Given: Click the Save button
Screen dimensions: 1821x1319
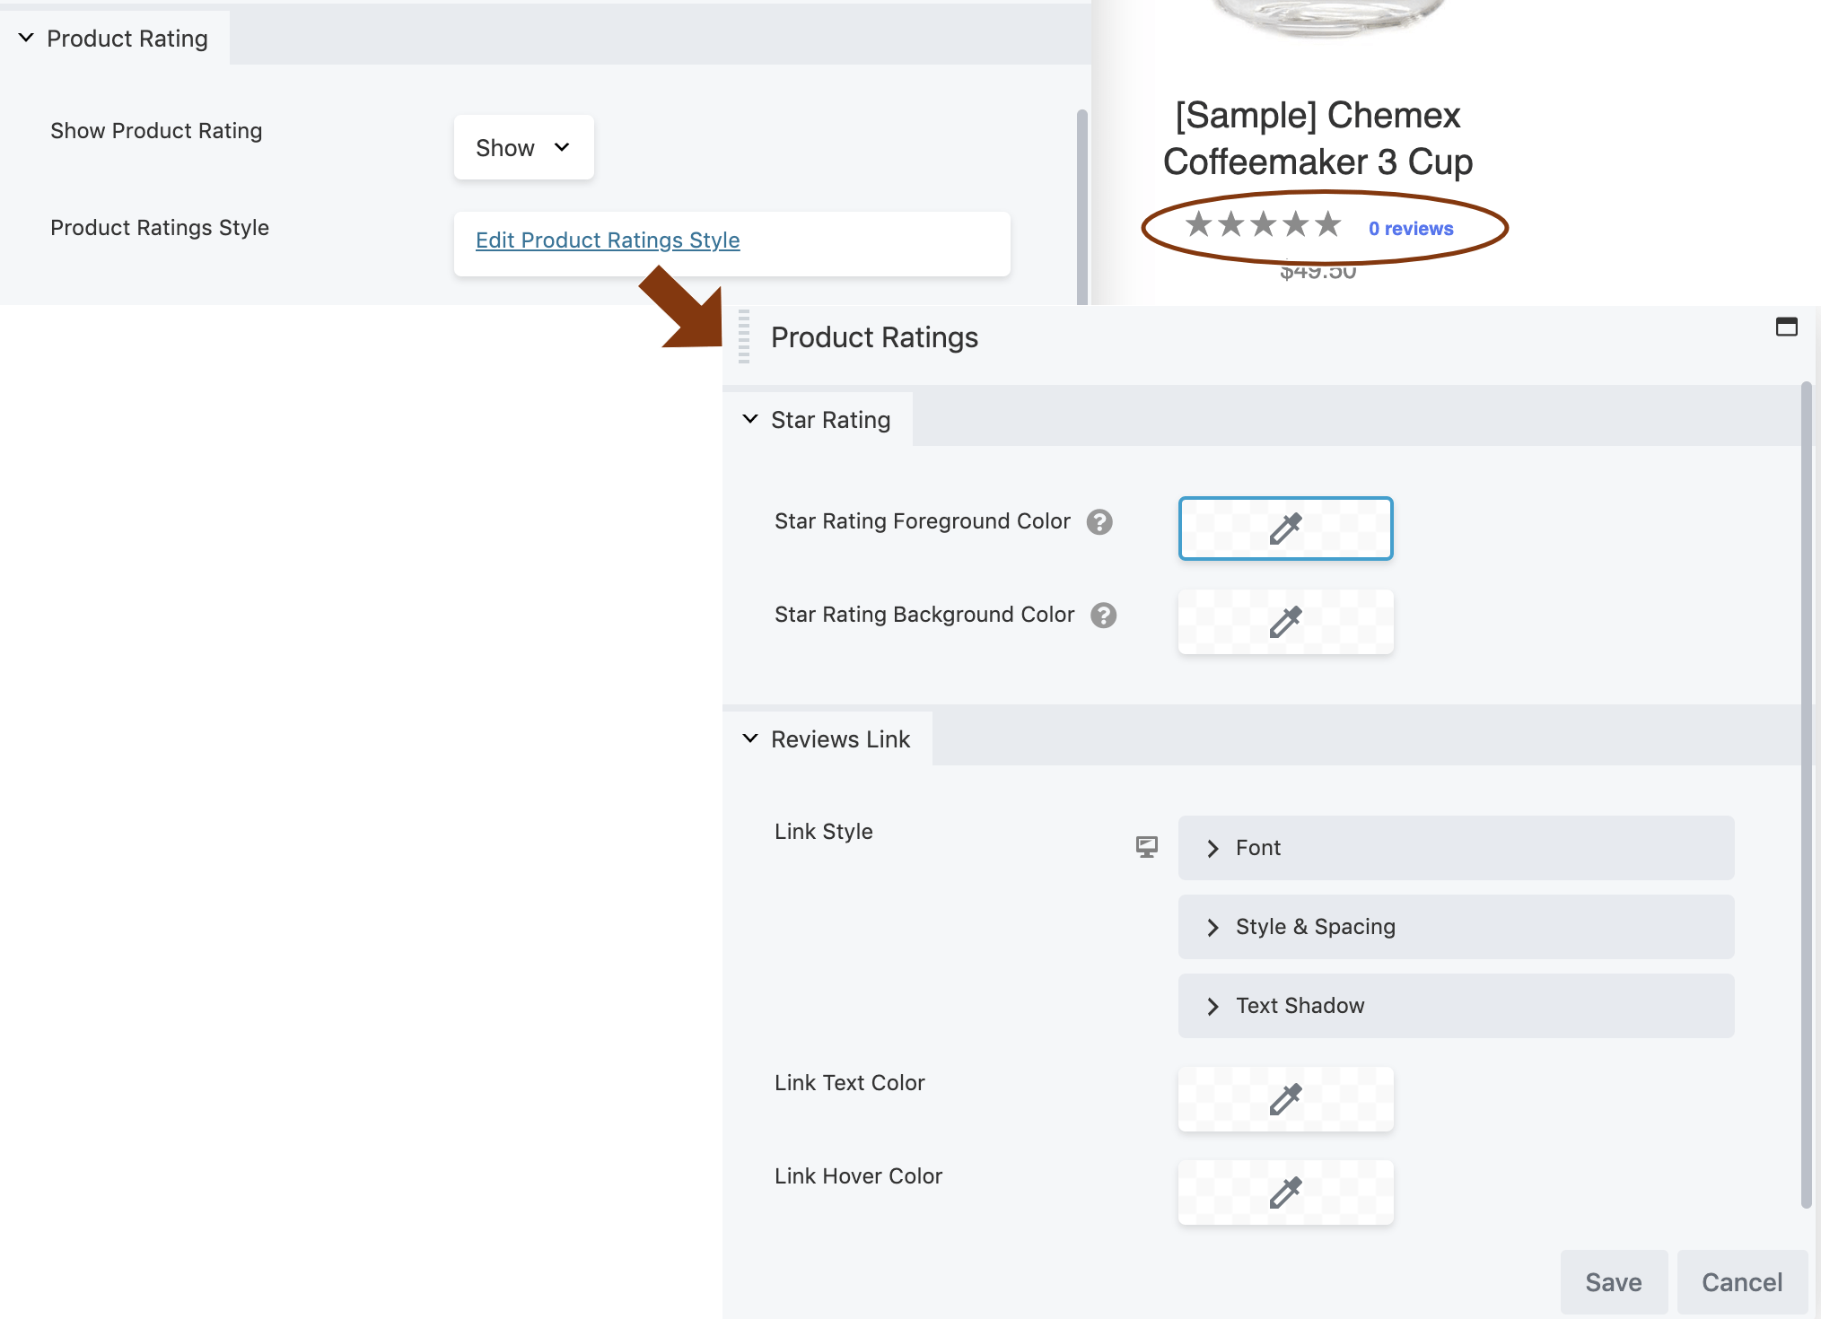Looking at the screenshot, I should tap(1613, 1282).
